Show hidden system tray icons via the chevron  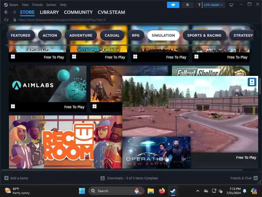click(x=198, y=191)
